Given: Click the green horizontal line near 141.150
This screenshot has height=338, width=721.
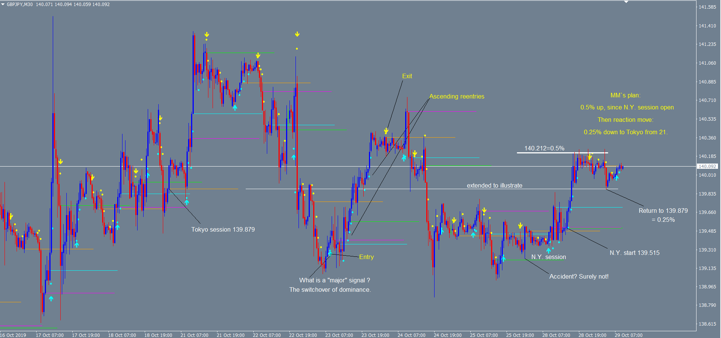Looking at the screenshot, I should pos(240,53).
